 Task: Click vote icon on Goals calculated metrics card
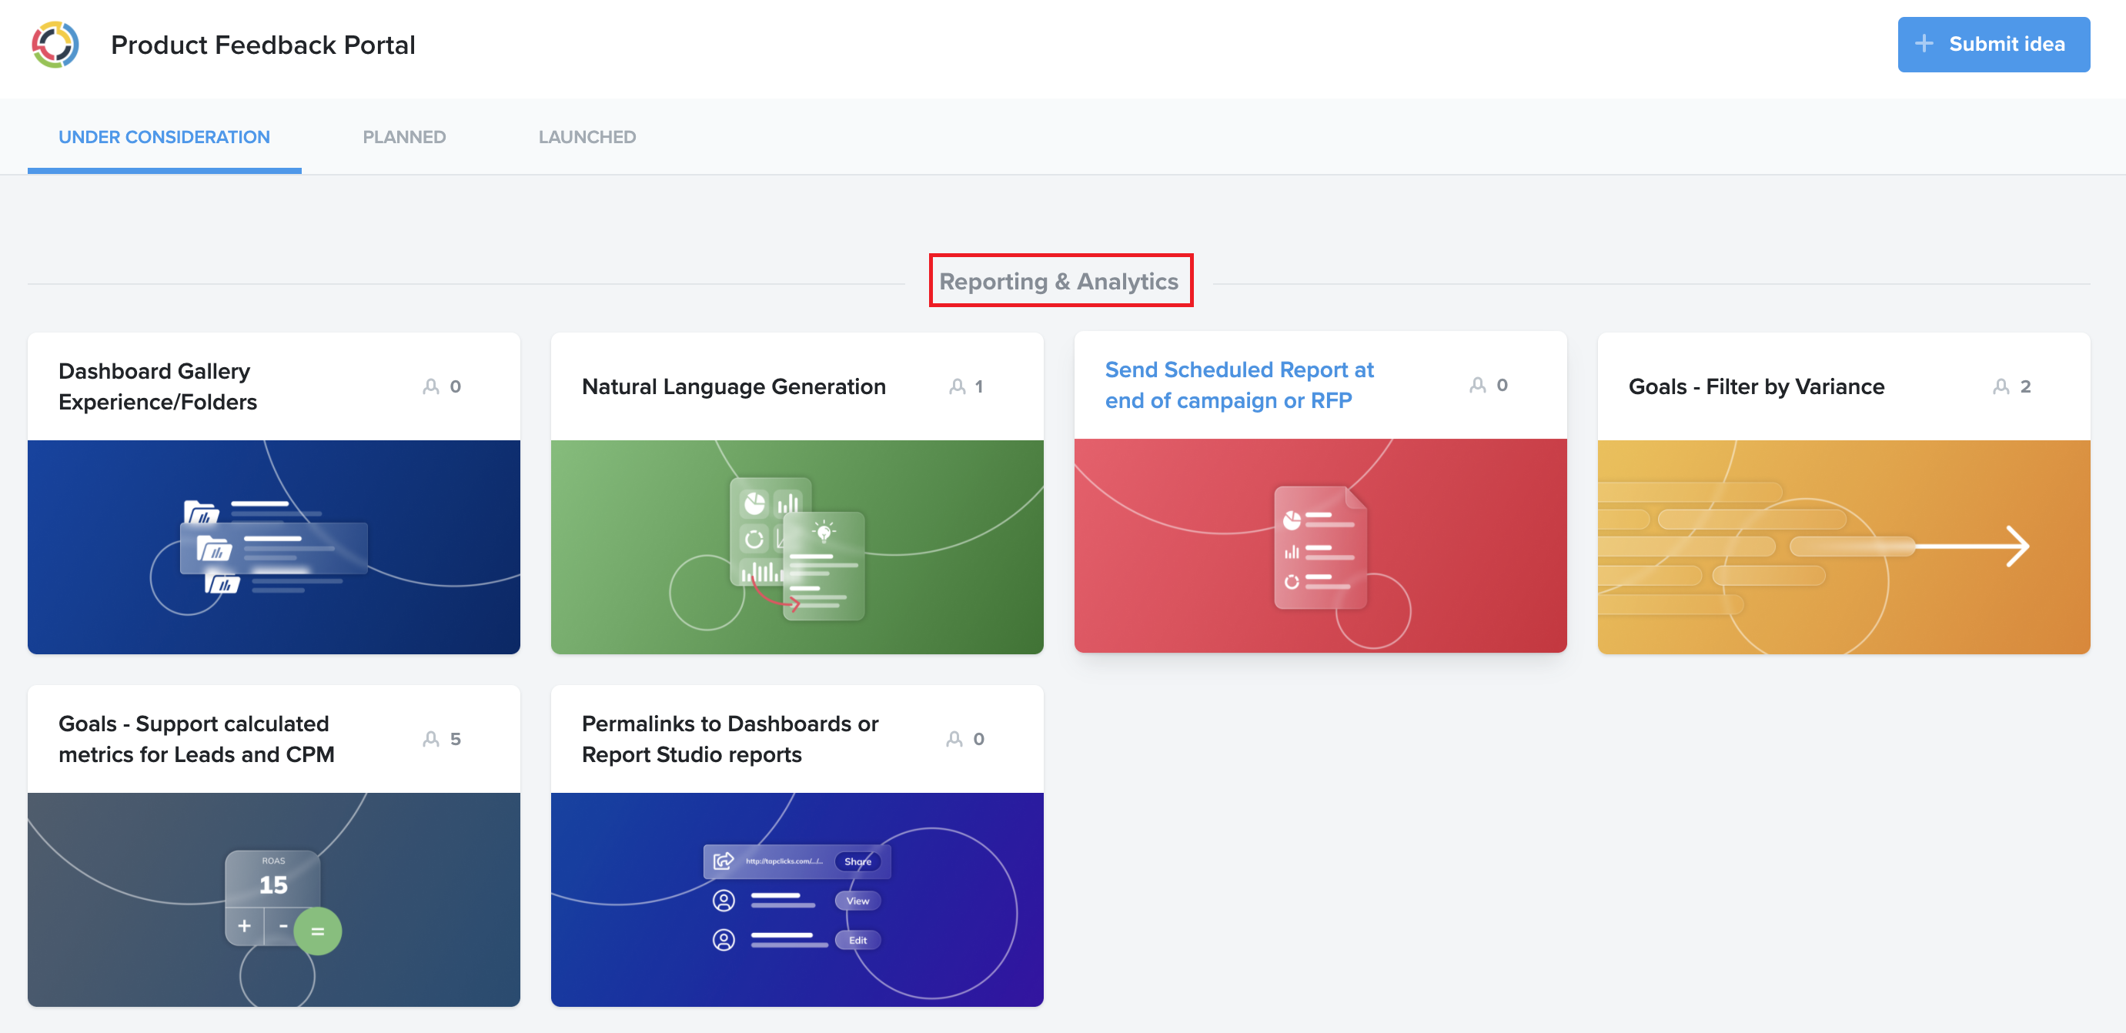point(431,738)
